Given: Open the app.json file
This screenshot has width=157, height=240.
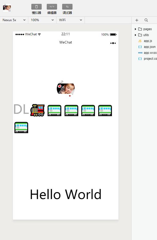Looking at the screenshot, I should tap(144, 47).
